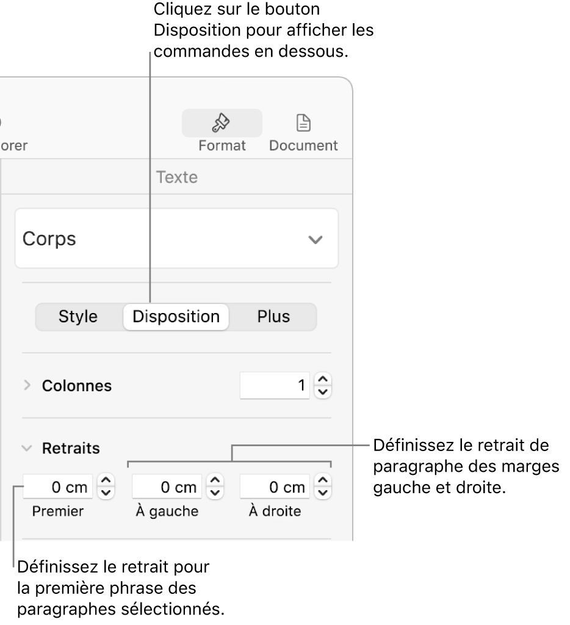This screenshot has width=570, height=625.
Task: Increase the Colonnes count with the up arrow
Action: 323,380
